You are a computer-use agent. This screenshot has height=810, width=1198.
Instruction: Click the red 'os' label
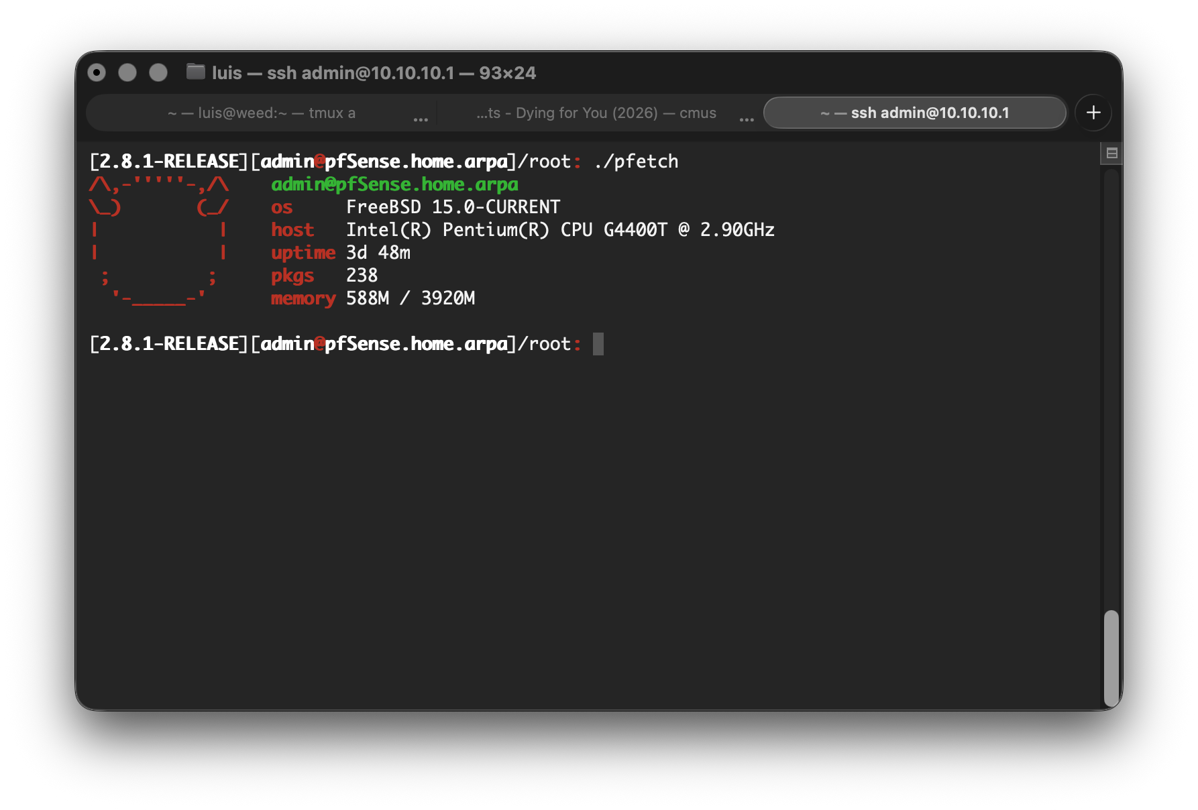[x=282, y=207]
